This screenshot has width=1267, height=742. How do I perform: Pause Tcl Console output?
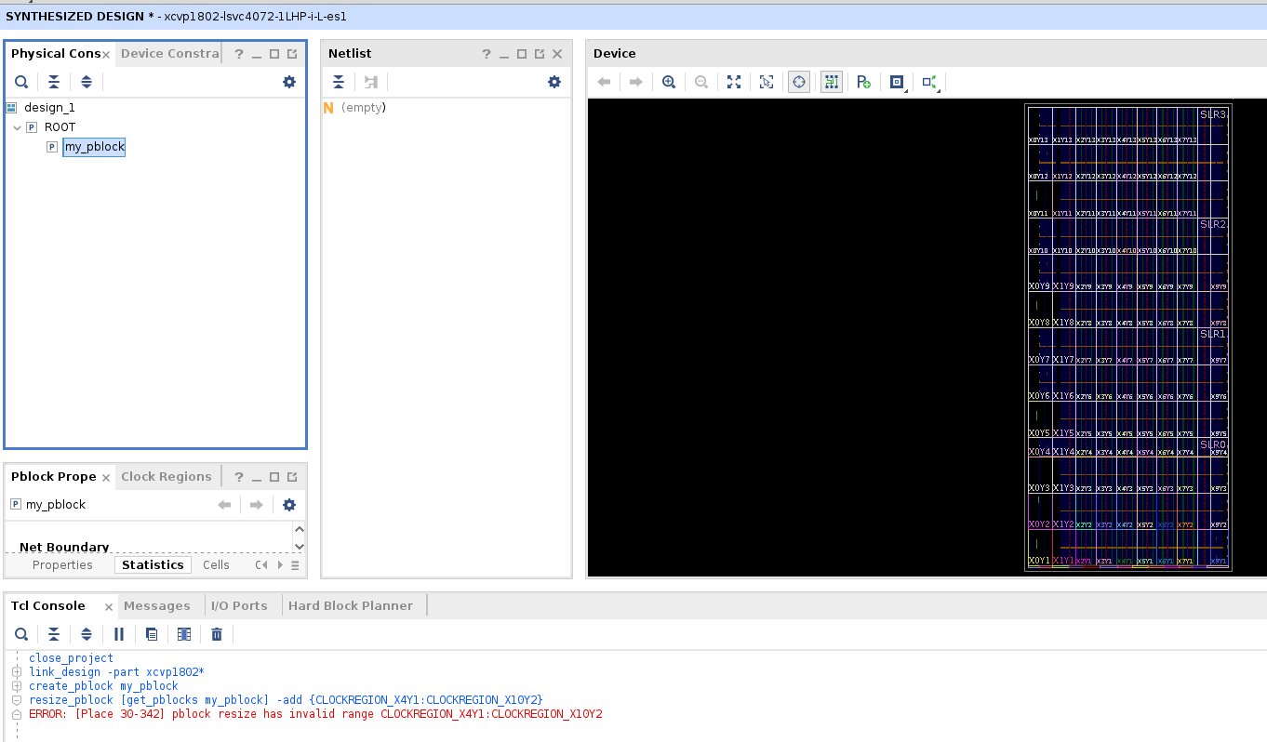coord(119,634)
